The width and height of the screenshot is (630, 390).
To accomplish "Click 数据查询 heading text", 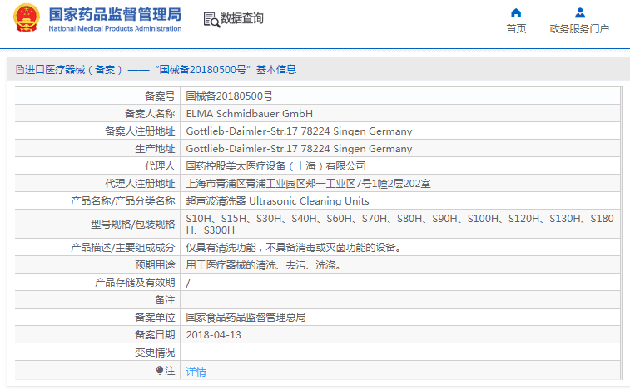I will (x=242, y=18).
